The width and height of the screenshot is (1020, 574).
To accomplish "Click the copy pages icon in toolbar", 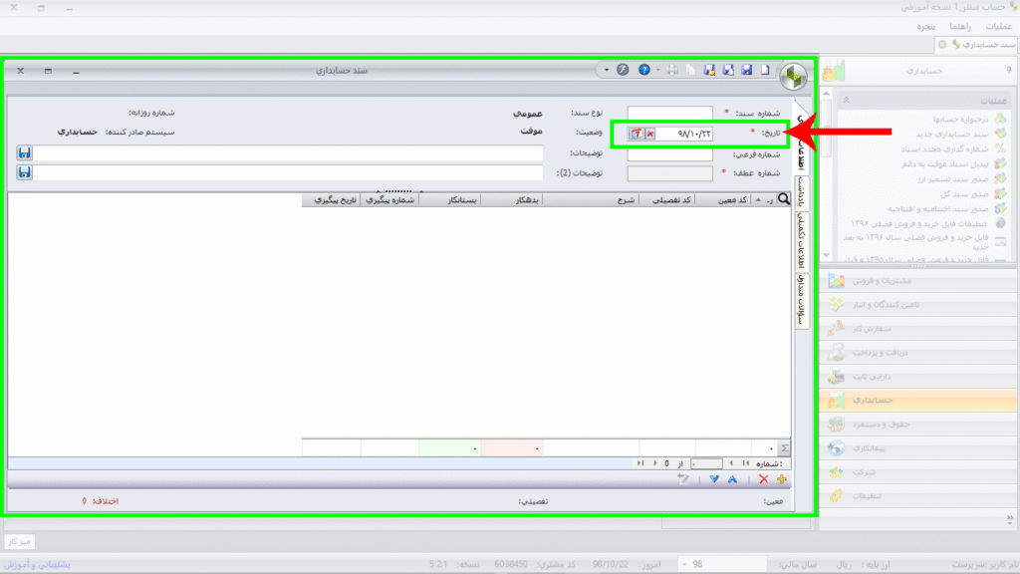I will 691,70.
